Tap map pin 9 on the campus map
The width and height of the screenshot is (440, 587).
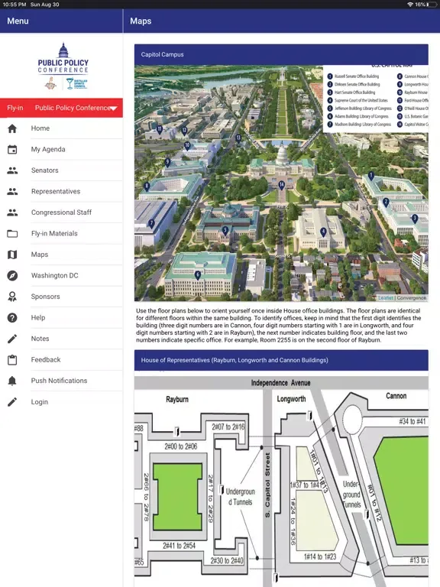coord(167,163)
